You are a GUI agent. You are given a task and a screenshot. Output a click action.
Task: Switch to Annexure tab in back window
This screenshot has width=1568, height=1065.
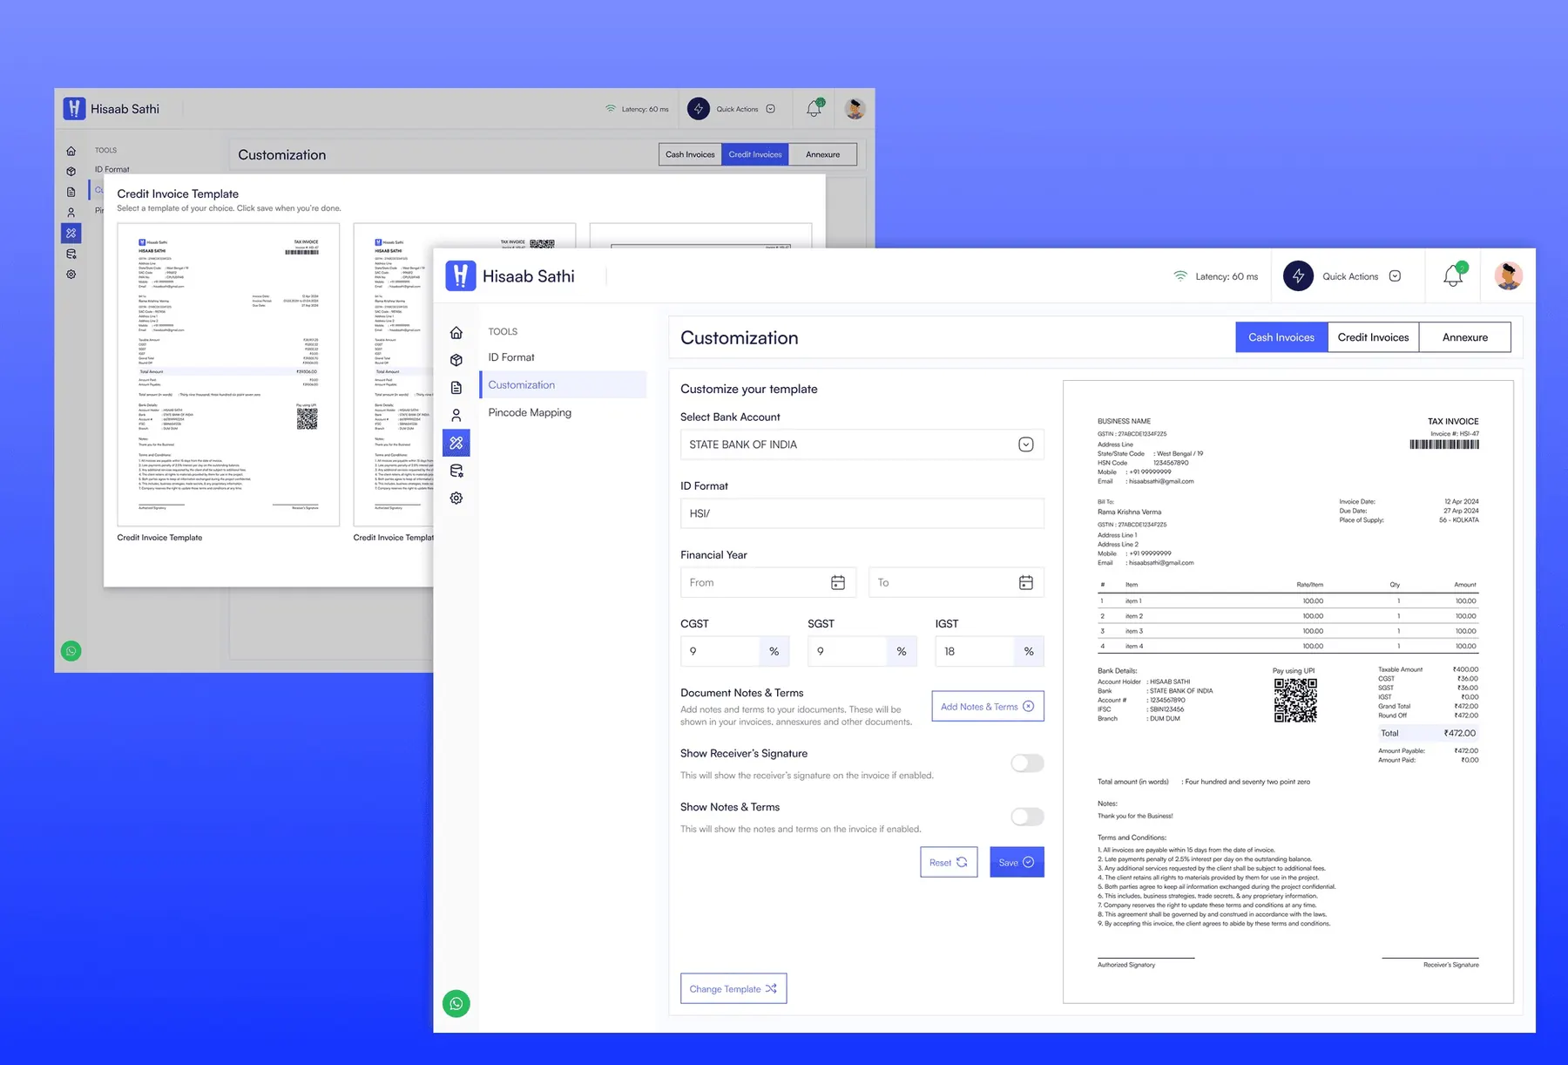point(822,154)
